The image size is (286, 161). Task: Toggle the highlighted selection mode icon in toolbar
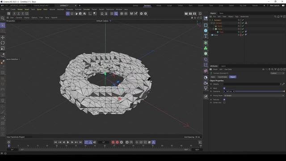tap(67, 13)
